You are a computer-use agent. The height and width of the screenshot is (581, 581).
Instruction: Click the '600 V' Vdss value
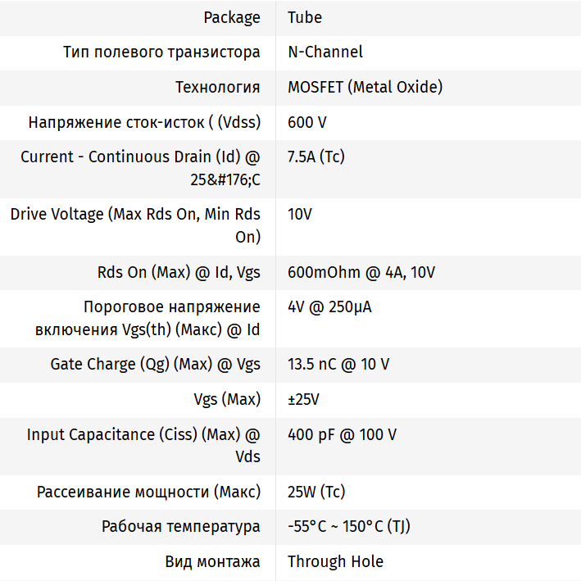coord(307,122)
